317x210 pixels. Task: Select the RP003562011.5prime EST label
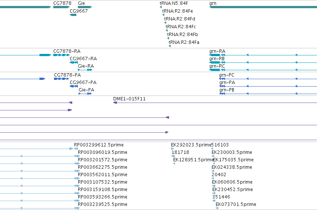point(102,175)
